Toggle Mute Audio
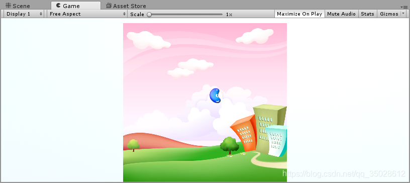Screen dimensions: 410x183 (x=341, y=14)
